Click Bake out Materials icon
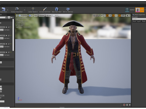Viewport: 146px width, 109px height. pyautogui.click(x=68, y=9)
